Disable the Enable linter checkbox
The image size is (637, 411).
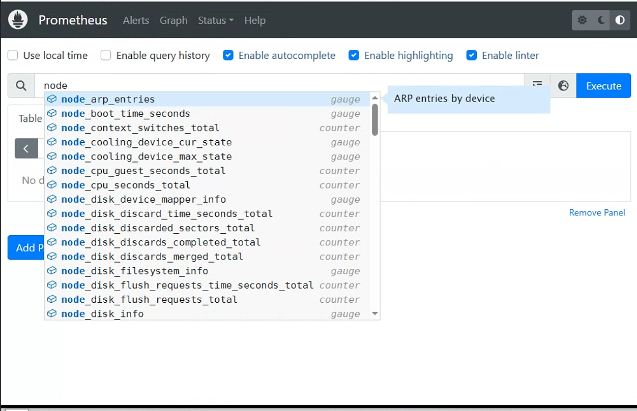click(472, 55)
